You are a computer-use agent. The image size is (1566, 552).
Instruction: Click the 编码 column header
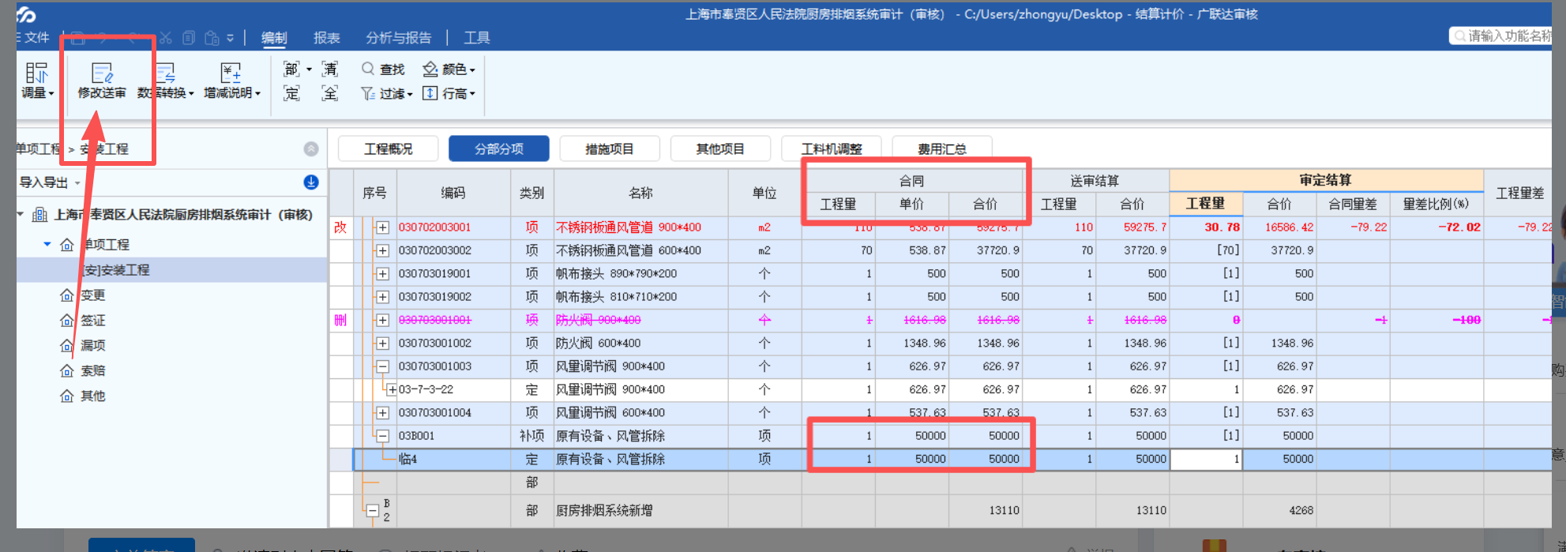point(453,193)
